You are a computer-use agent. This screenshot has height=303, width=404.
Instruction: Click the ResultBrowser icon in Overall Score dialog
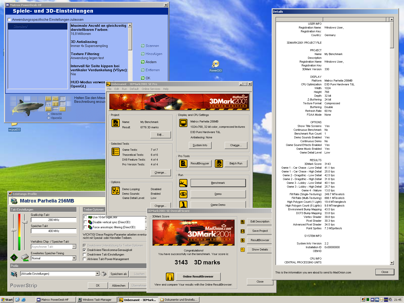243,240
